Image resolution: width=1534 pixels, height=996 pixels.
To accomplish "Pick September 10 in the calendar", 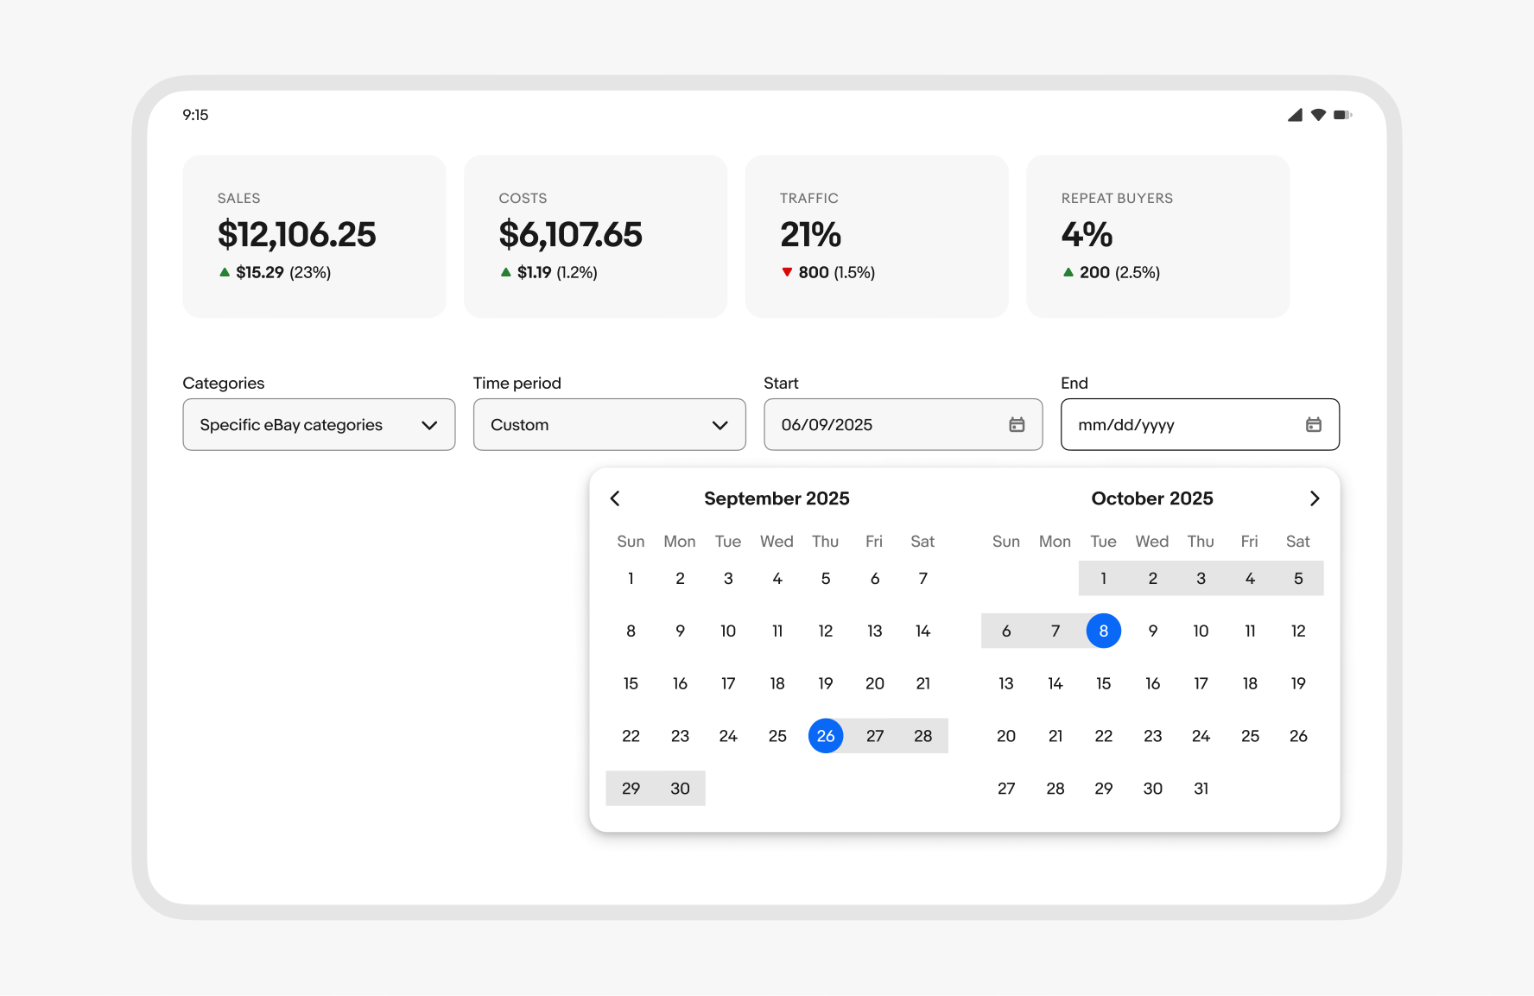I will [728, 631].
